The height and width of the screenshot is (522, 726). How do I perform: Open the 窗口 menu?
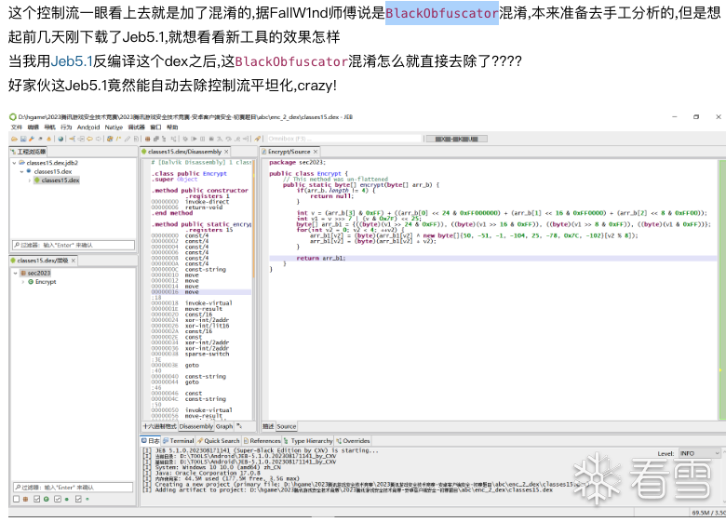(155, 127)
